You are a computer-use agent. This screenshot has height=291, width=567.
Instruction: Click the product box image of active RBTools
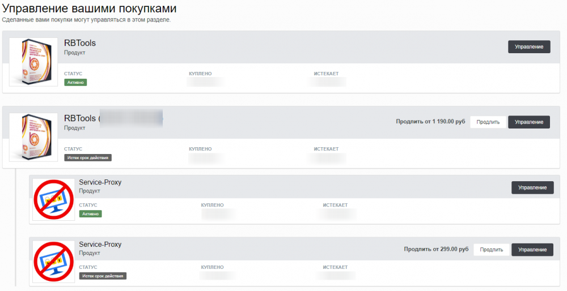(33, 62)
